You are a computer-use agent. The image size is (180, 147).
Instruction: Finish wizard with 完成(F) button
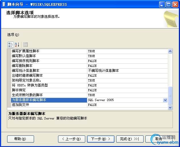click(130, 139)
